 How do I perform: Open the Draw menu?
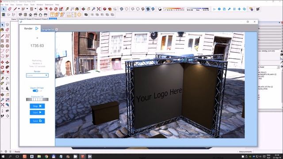(x=26, y=4)
